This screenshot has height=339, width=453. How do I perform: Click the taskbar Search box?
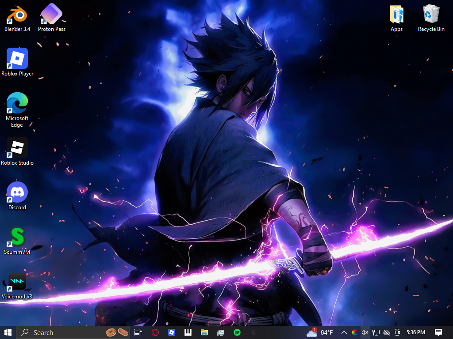point(73,332)
